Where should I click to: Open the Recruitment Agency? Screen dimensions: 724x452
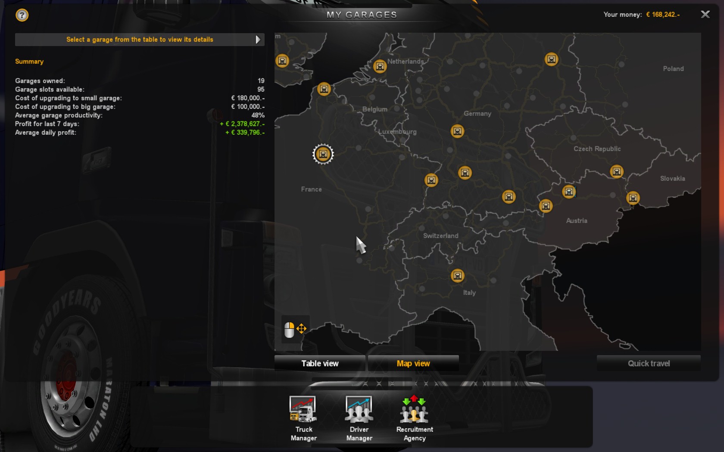[x=415, y=418]
